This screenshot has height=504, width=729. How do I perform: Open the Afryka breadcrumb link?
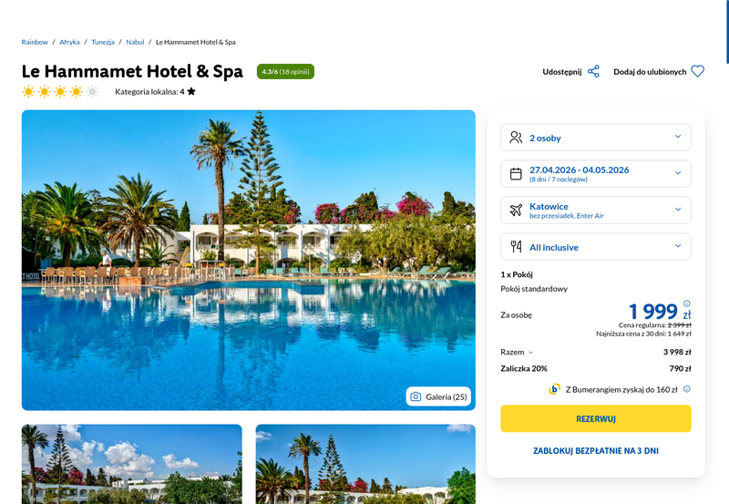coord(69,42)
